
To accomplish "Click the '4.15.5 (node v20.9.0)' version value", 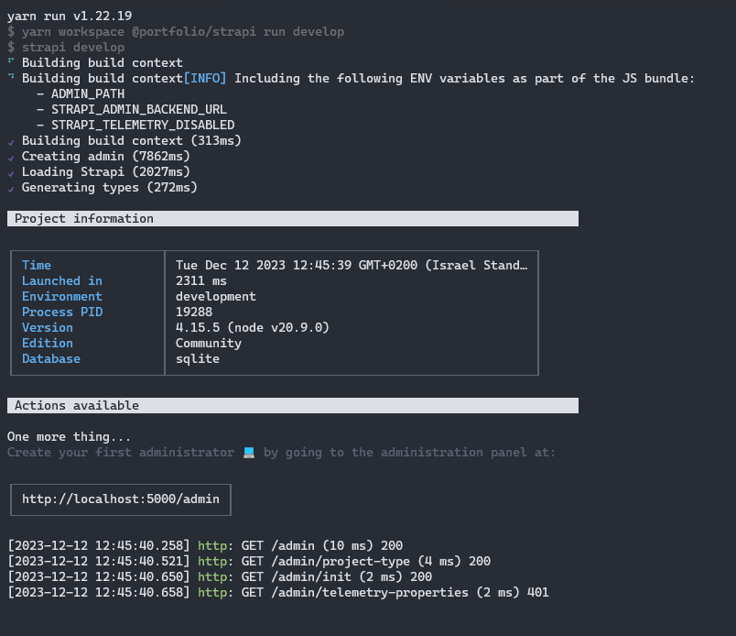I will (253, 327).
